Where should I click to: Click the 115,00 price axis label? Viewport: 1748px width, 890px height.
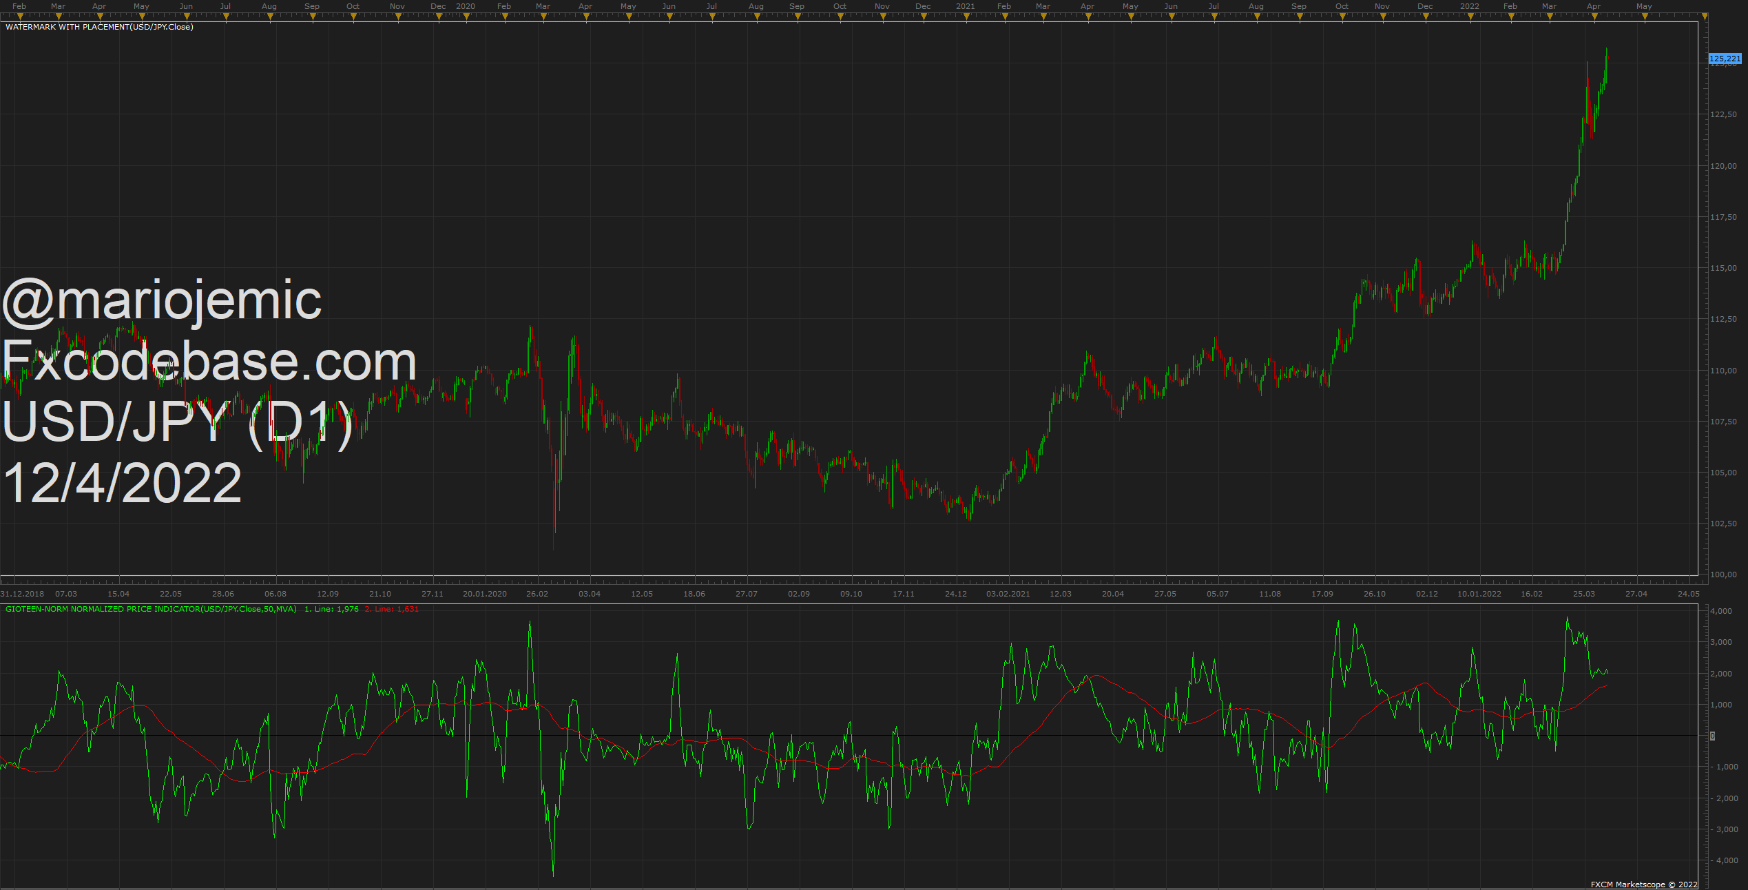tap(1723, 268)
